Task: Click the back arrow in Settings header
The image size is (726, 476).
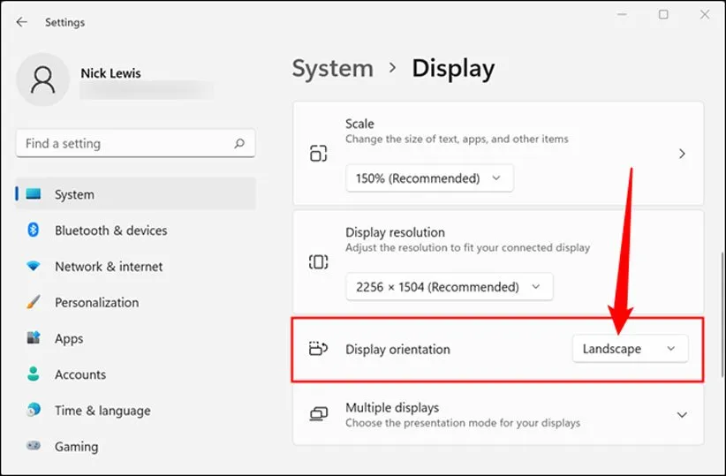Action: [22, 22]
